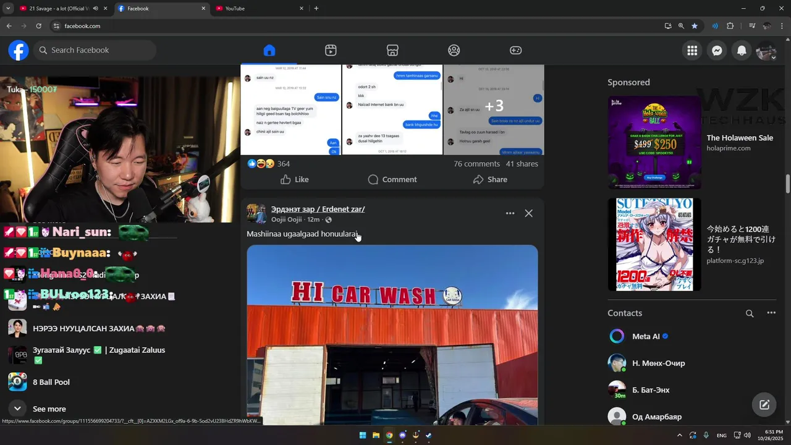Reload the page
Viewport: 791px width, 445px height.
point(38,26)
